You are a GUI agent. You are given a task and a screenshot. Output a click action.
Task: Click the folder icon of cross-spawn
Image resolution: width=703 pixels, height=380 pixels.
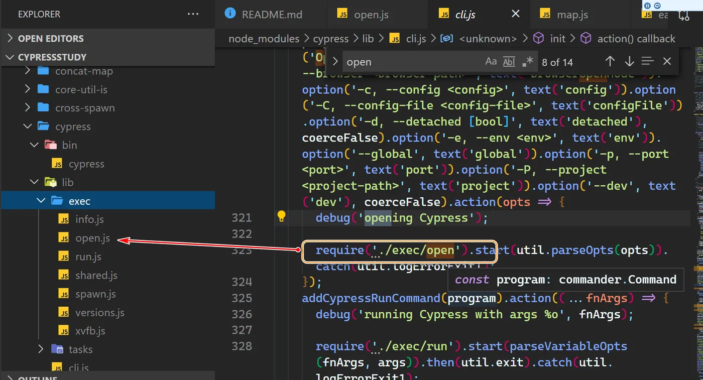[43, 108]
